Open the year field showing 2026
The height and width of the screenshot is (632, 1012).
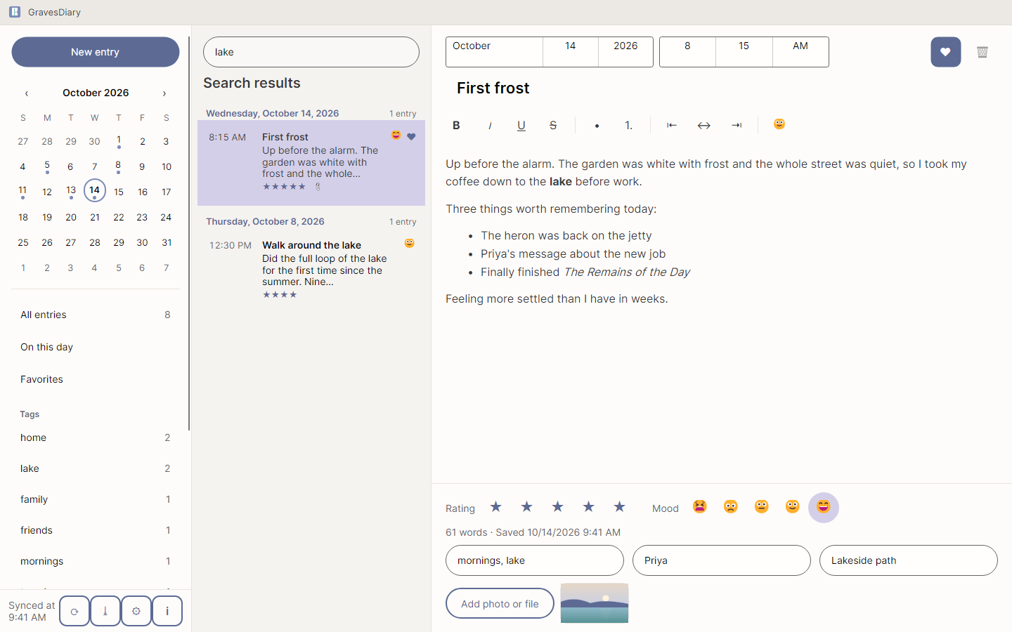coord(625,52)
